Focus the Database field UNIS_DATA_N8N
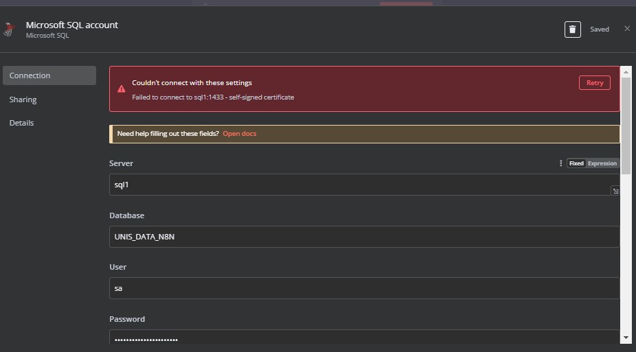Image resolution: width=636 pixels, height=352 pixels. coord(364,237)
